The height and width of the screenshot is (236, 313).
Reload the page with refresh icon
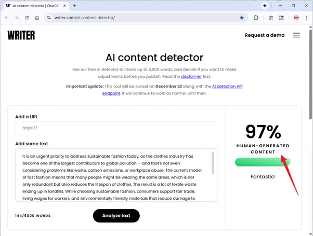click(x=27, y=18)
